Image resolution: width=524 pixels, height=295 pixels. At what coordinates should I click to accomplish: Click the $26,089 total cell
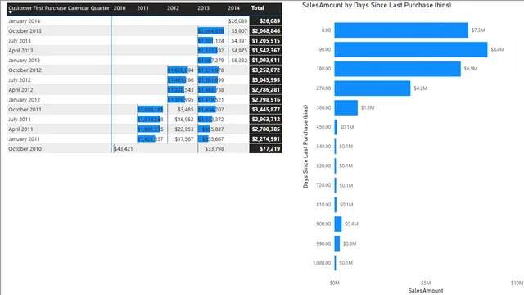tap(265, 20)
